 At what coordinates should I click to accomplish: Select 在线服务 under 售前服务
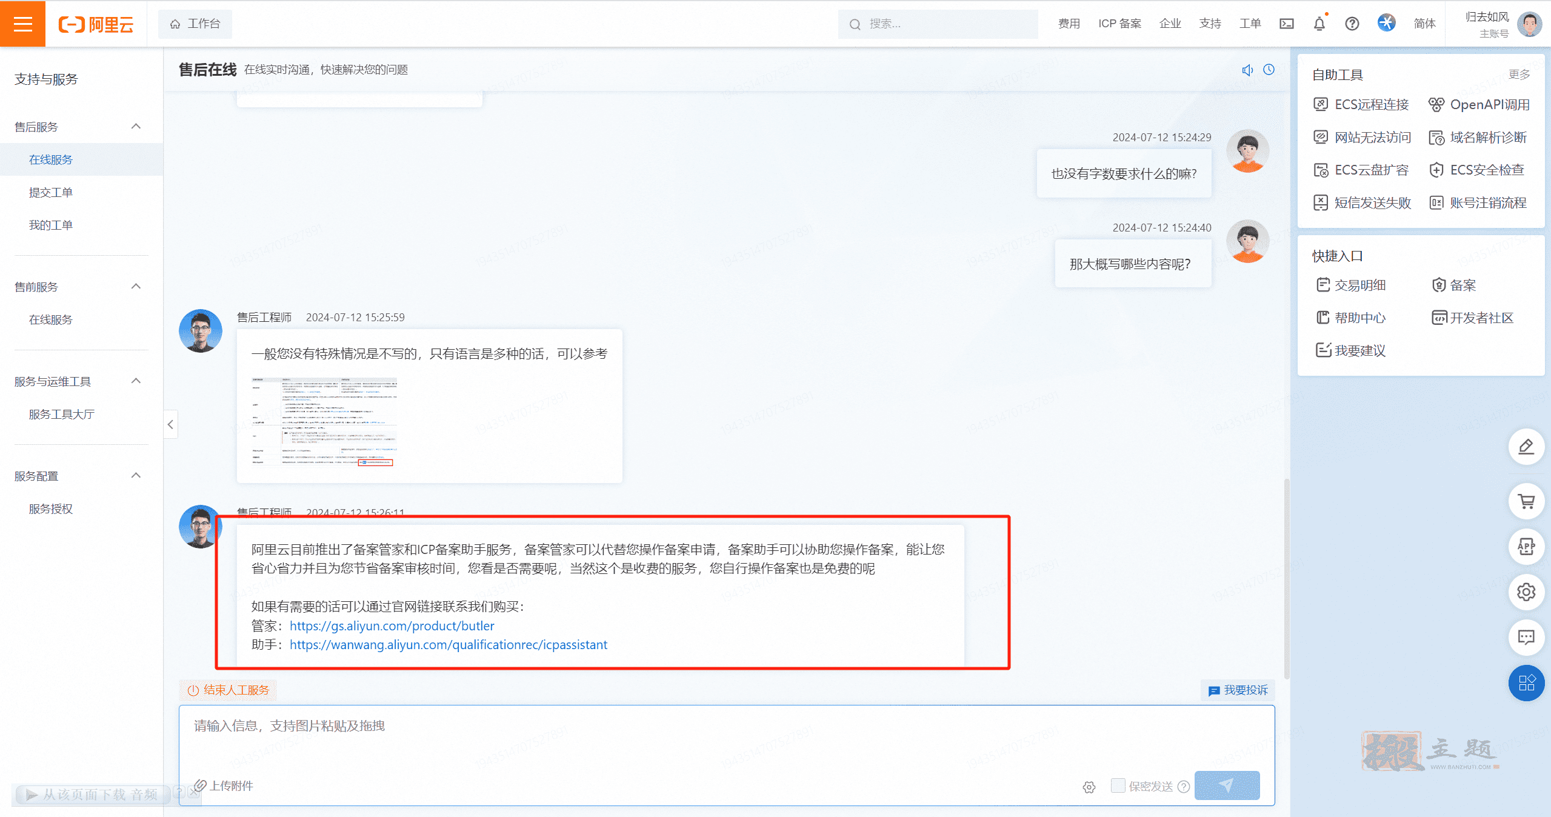tap(51, 319)
